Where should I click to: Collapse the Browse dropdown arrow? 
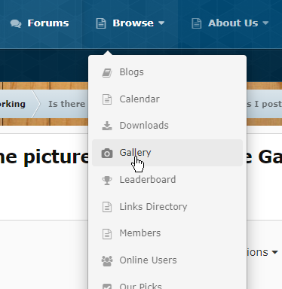pos(161,23)
